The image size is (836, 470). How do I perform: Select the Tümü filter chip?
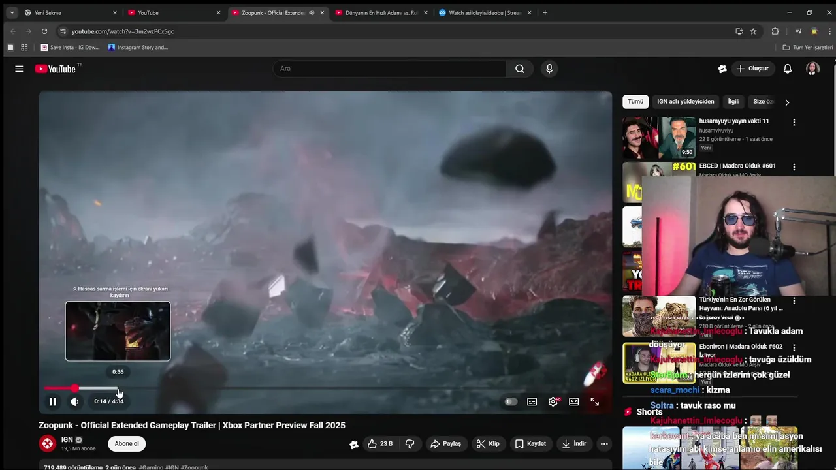635,102
